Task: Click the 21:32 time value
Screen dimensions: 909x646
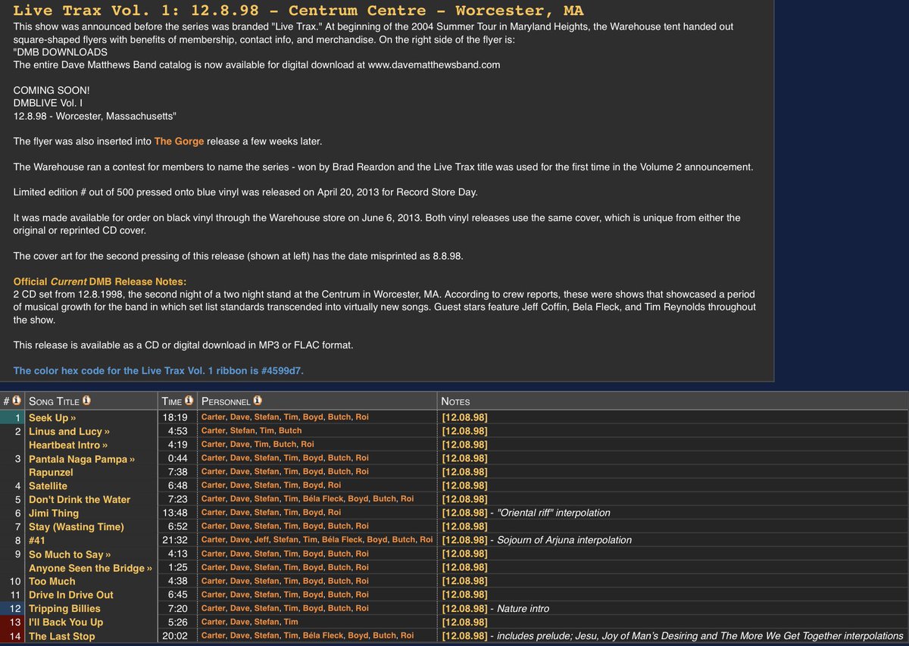Action: click(175, 540)
